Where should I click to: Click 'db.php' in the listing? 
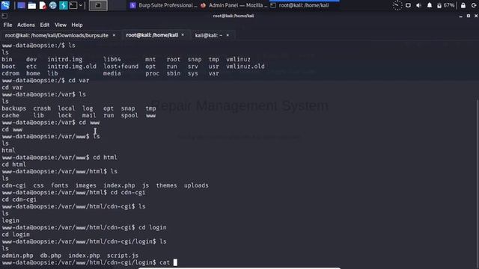point(51,256)
